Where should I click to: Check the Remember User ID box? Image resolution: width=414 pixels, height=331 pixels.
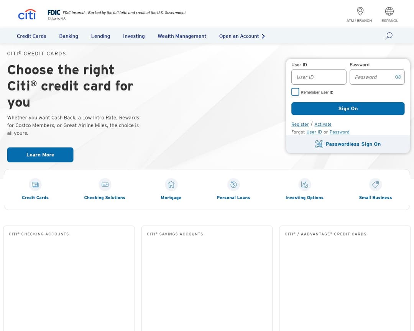295,92
